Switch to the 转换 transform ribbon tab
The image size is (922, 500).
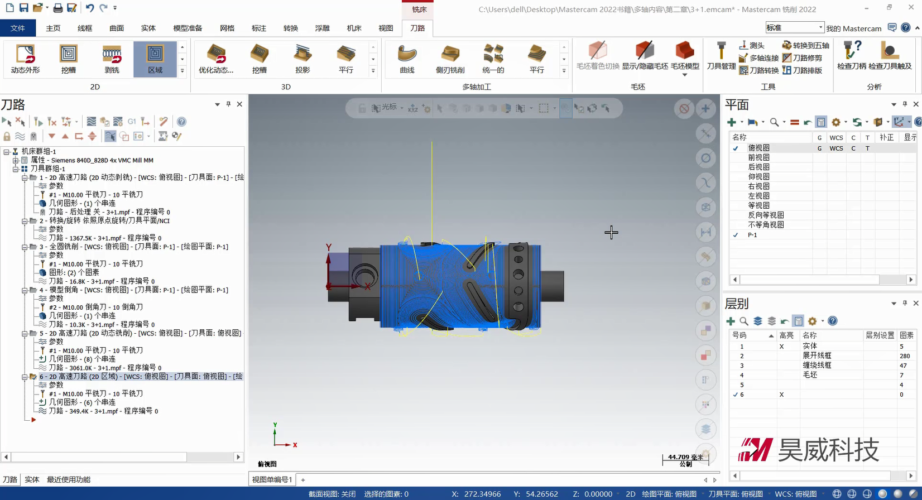coord(291,28)
